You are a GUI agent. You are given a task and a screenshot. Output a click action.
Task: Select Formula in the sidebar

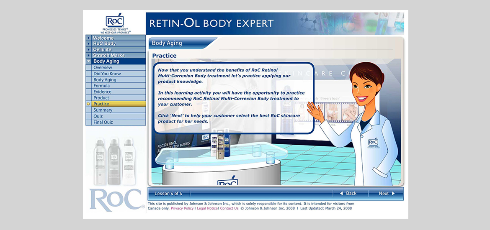pyautogui.click(x=101, y=86)
